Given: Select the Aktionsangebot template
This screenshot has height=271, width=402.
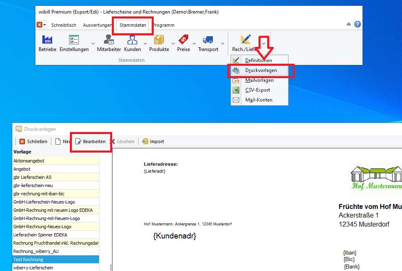Looking at the screenshot, I should coord(56,161).
